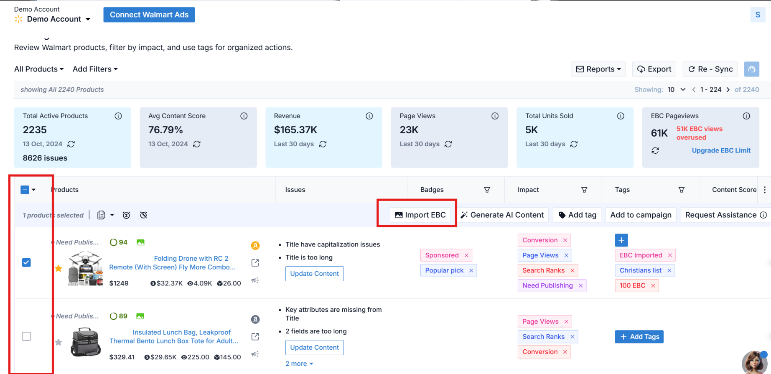The image size is (771, 374).
Task: Click Update Content for Folding Drone
Action: [x=314, y=274]
